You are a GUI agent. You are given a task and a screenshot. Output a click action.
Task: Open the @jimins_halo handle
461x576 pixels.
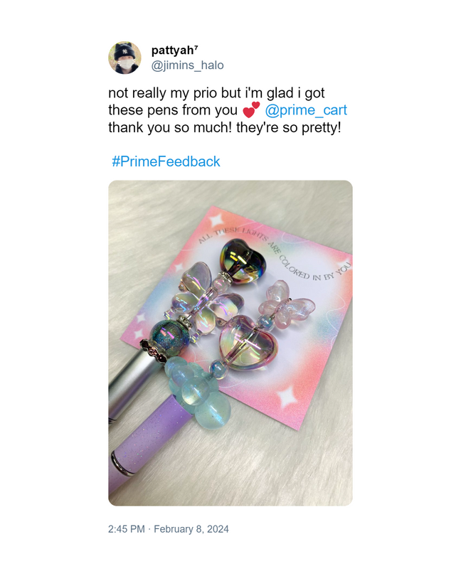(x=188, y=65)
